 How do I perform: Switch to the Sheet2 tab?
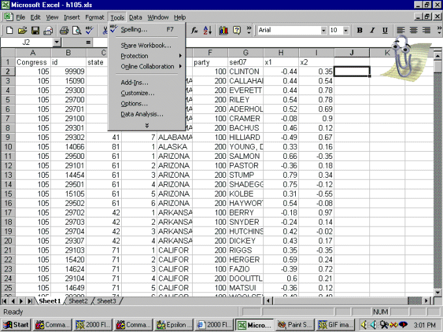click(x=78, y=301)
